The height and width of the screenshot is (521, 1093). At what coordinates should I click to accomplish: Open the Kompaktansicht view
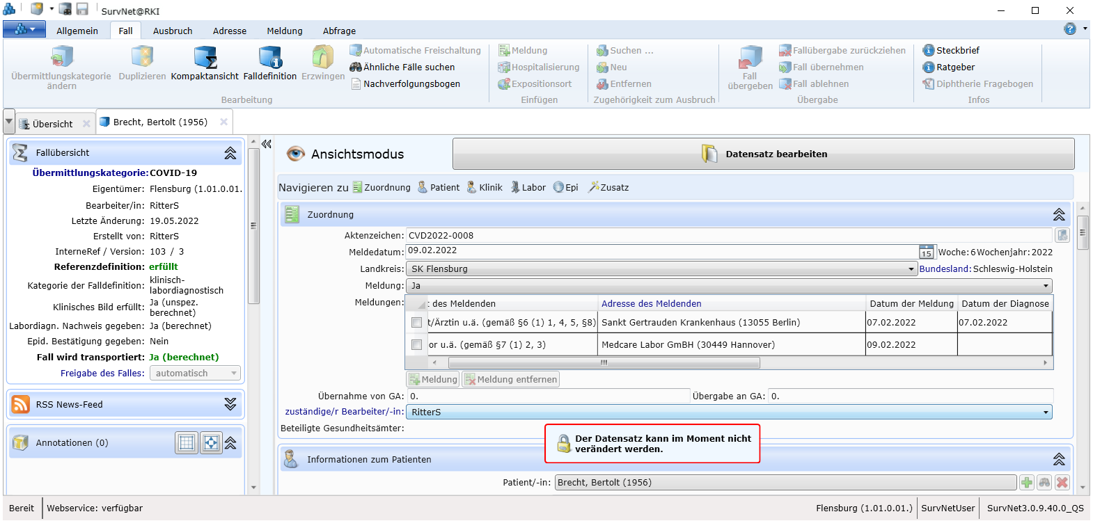205,63
